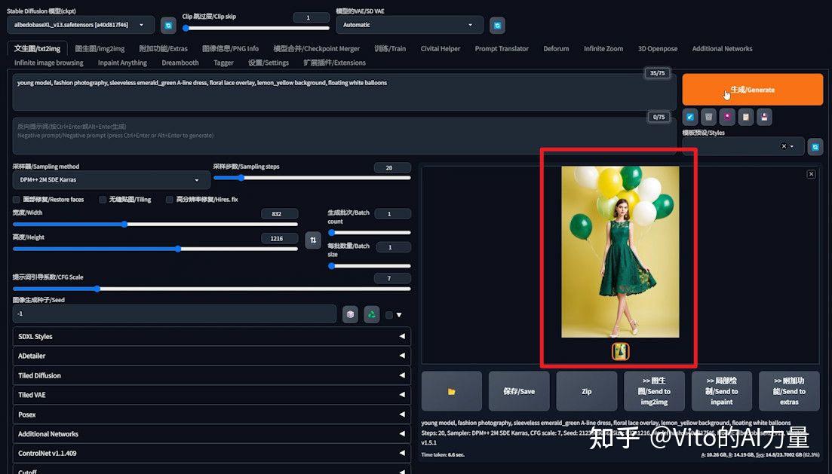832x474 pixels.
Task: Expand the Posex section
Action: click(211, 414)
